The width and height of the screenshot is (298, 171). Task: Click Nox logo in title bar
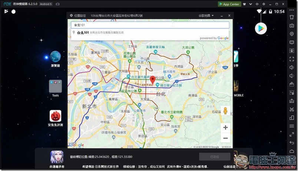click(x=7, y=4)
